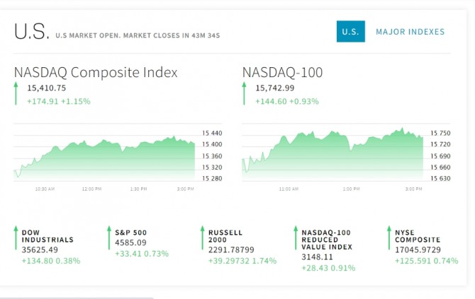
Task: Switch to the Major Indexes tab
Action: [410, 32]
